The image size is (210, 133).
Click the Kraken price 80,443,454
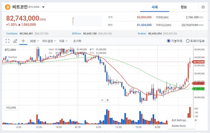[x=155, y=34]
